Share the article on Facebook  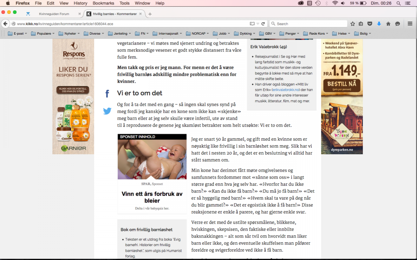(107, 94)
